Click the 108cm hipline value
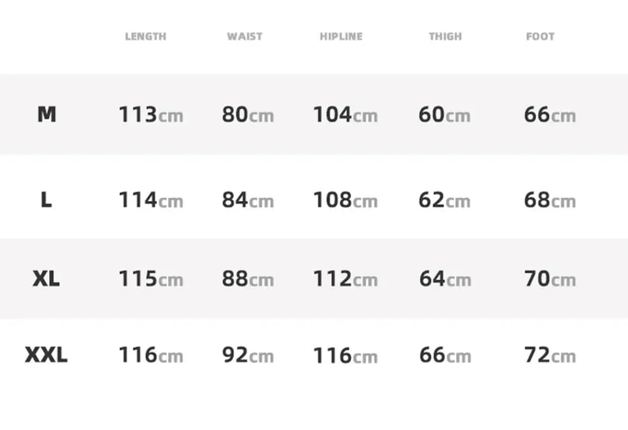This screenshot has width=628, height=430. 345,200
